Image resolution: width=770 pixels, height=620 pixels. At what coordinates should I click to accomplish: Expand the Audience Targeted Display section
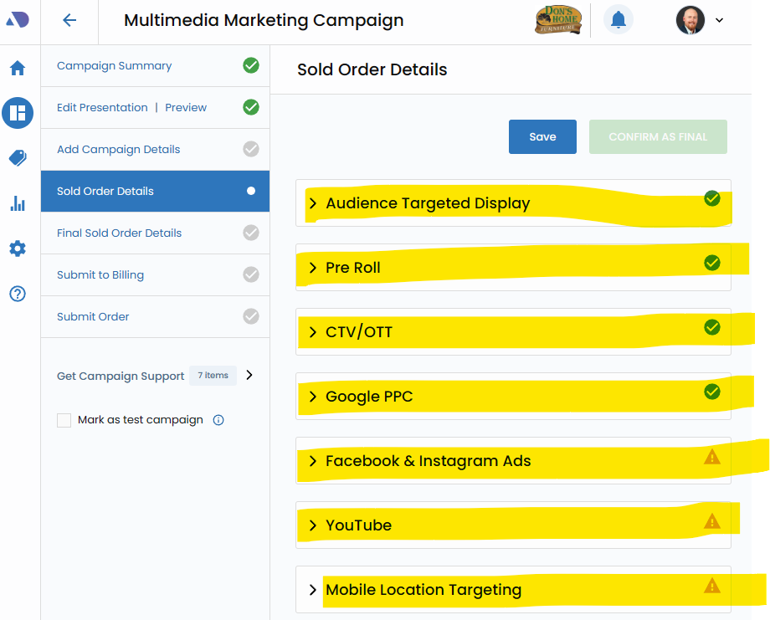[313, 203]
